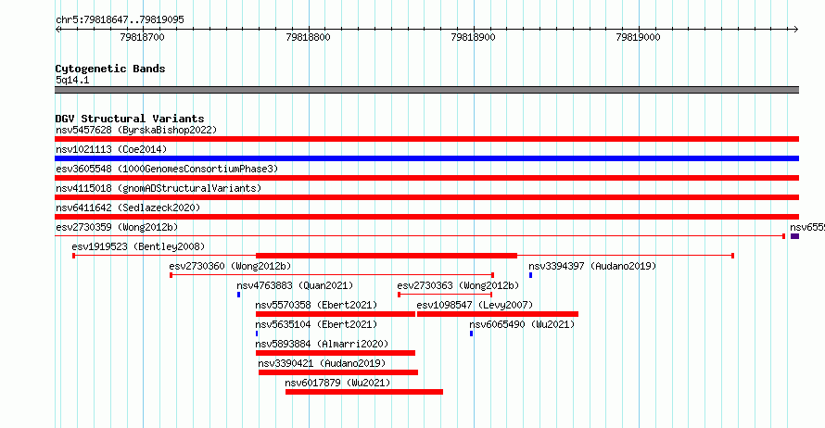
Task: Open the nsv5893884 (Almarri2020) label
Action: point(322,344)
